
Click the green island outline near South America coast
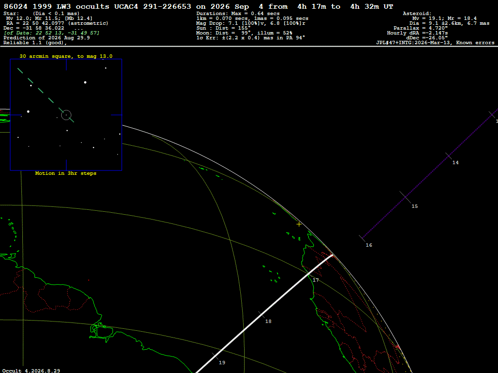coord(102,331)
